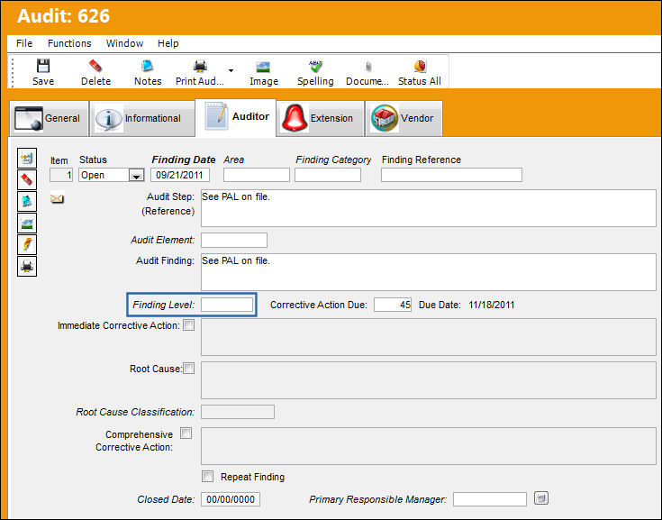The image size is (662, 520).
Task: Open the Help menu
Action: point(168,43)
